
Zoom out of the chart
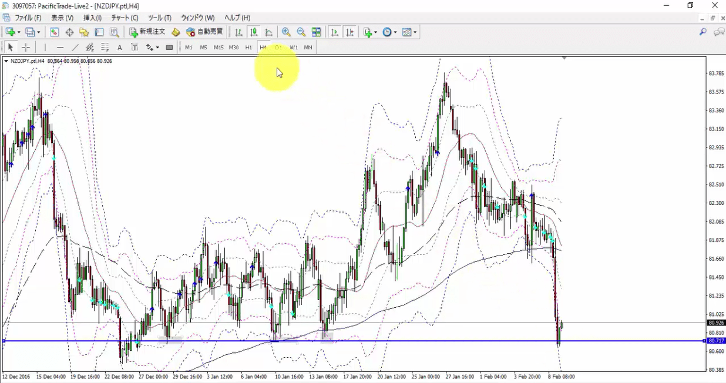tap(301, 32)
